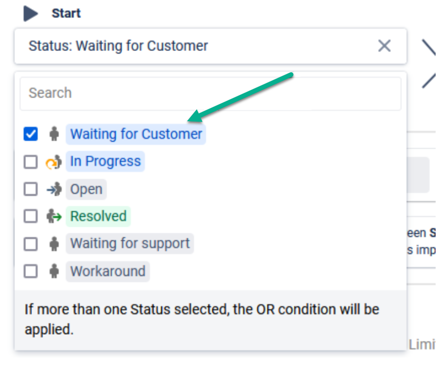The image size is (436, 366).
Task: Click the person icon beside Waiting for Customer
Action: [x=53, y=134]
